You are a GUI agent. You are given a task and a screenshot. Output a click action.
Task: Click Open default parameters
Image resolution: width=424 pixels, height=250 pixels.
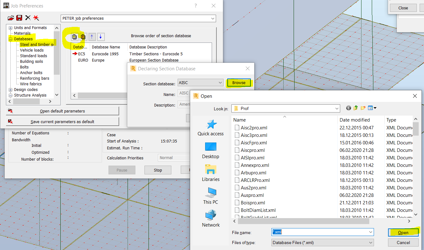point(63,111)
